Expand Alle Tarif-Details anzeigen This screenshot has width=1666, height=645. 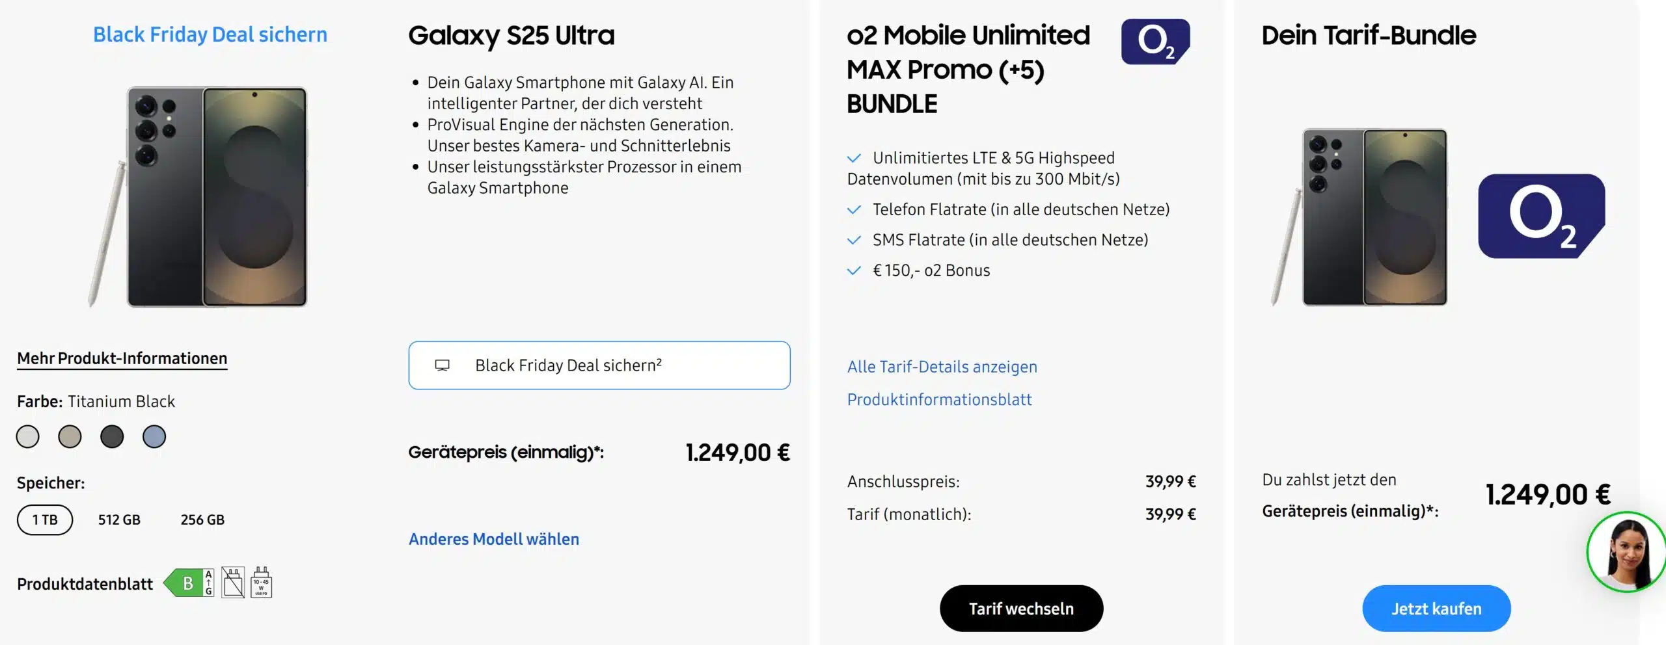pyautogui.click(x=942, y=367)
